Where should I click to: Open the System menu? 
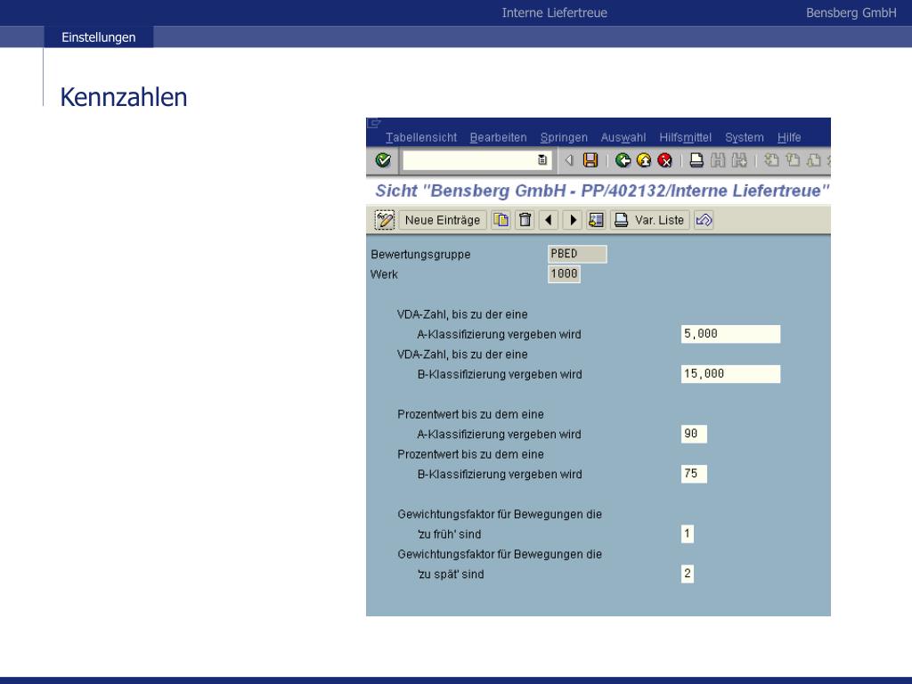744,137
